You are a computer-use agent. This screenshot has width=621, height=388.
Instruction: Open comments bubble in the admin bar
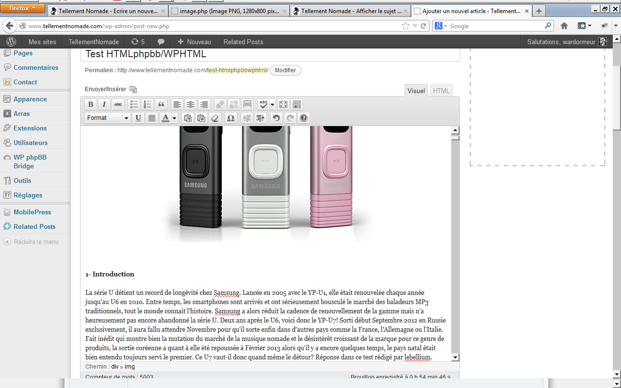[x=161, y=42]
